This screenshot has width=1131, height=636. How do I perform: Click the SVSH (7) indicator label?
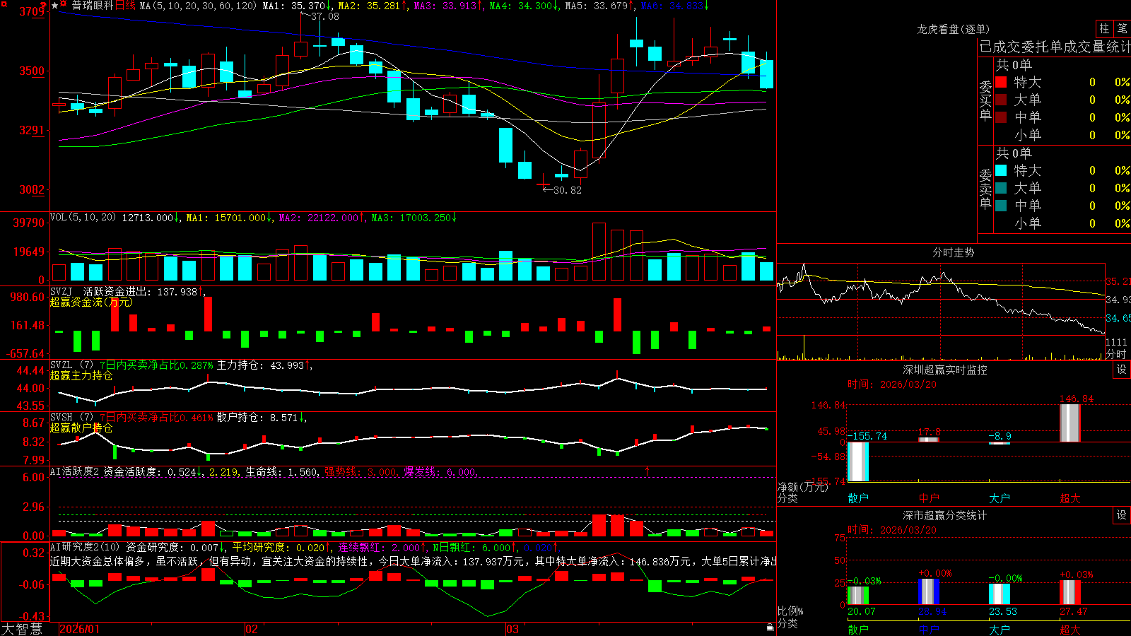(71, 417)
